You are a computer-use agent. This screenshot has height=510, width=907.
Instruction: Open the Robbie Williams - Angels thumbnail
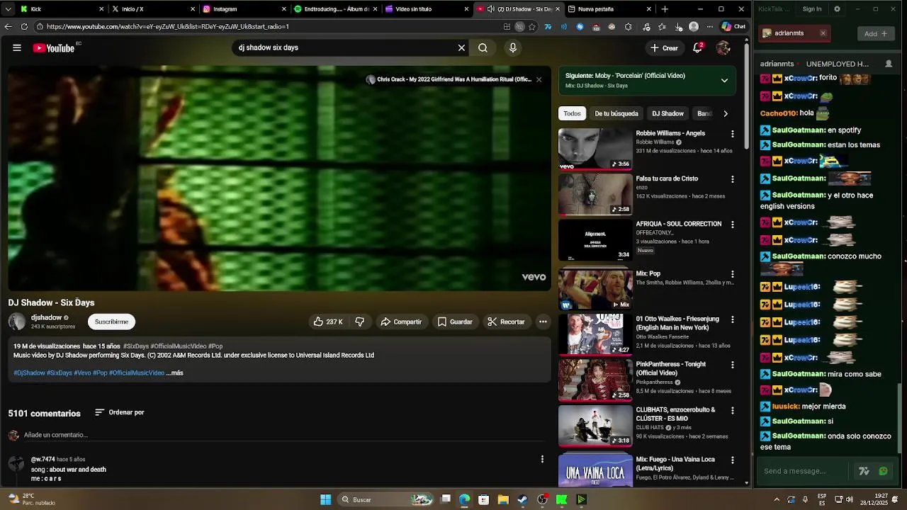(x=595, y=149)
